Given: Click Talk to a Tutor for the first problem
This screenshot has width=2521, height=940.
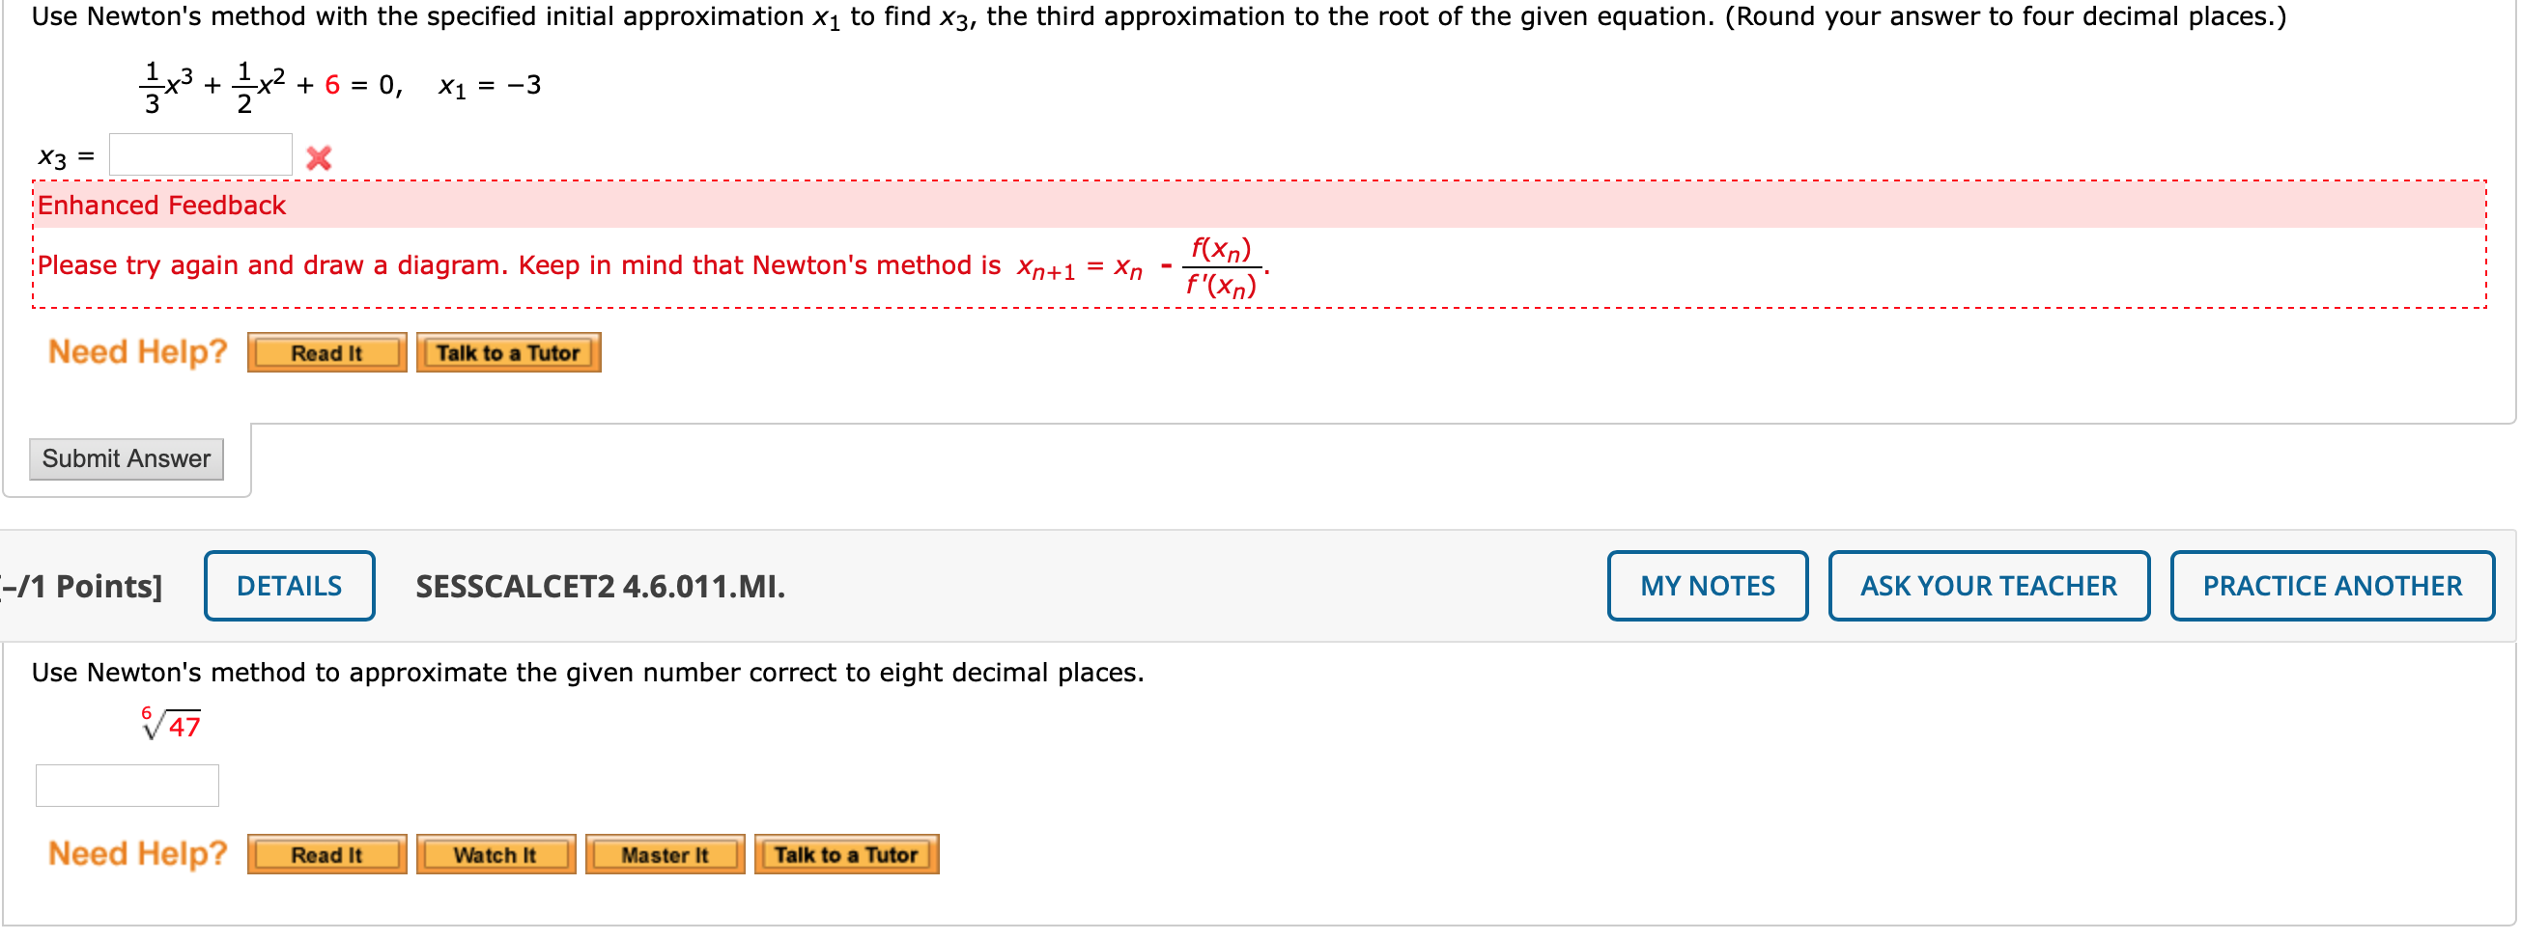Looking at the screenshot, I should tap(508, 352).
